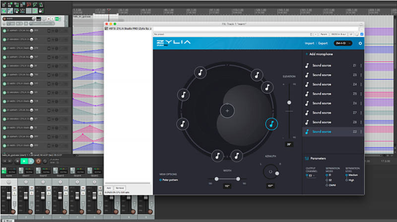The image size is (397, 222).
Task: Select the Z5 sound source row
Action: point(333,94)
